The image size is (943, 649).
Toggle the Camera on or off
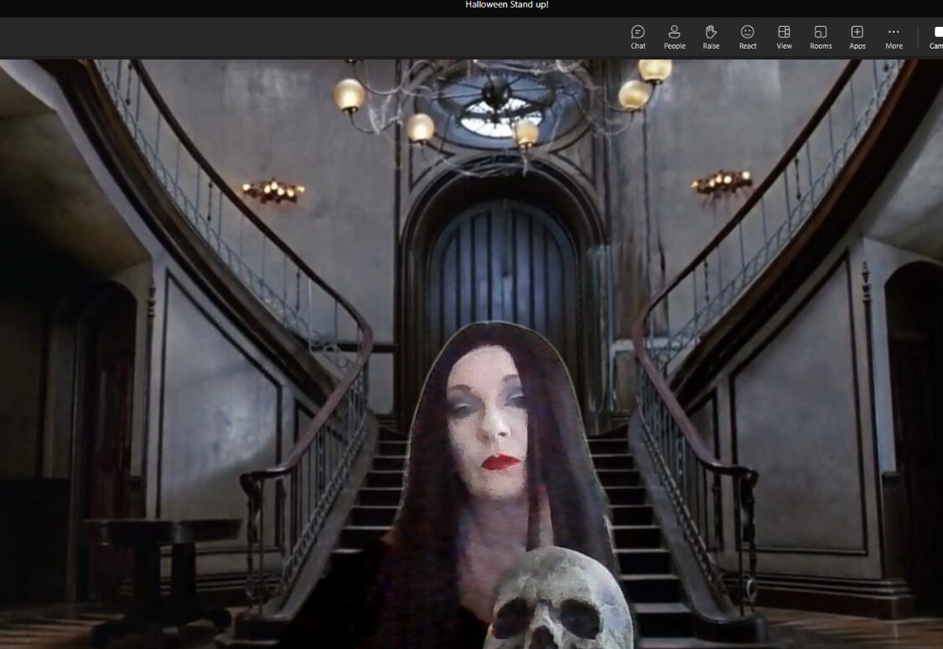935,37
